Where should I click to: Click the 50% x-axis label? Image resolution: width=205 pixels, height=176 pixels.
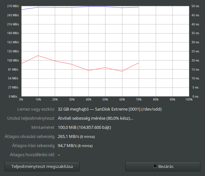[x=105, y=100]
